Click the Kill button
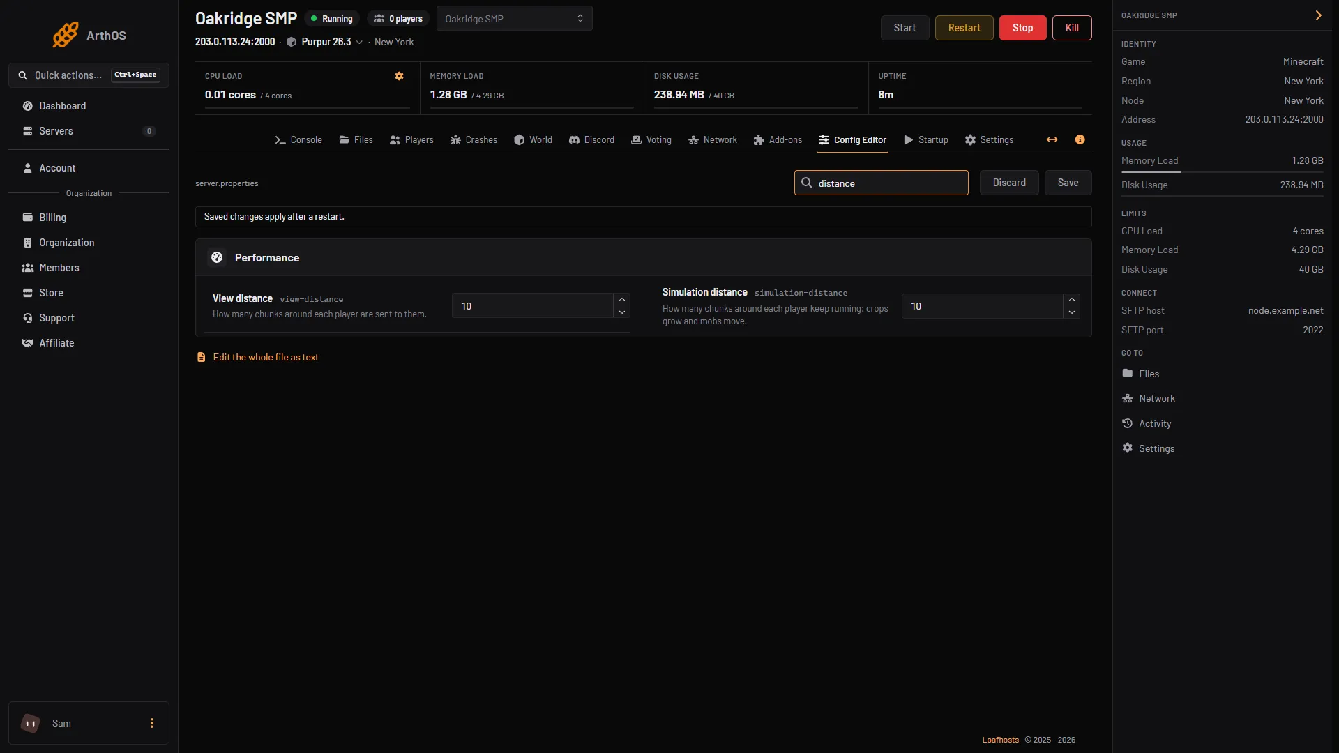Screen dimensions: 1339x753 click(x=1072, y=28)
